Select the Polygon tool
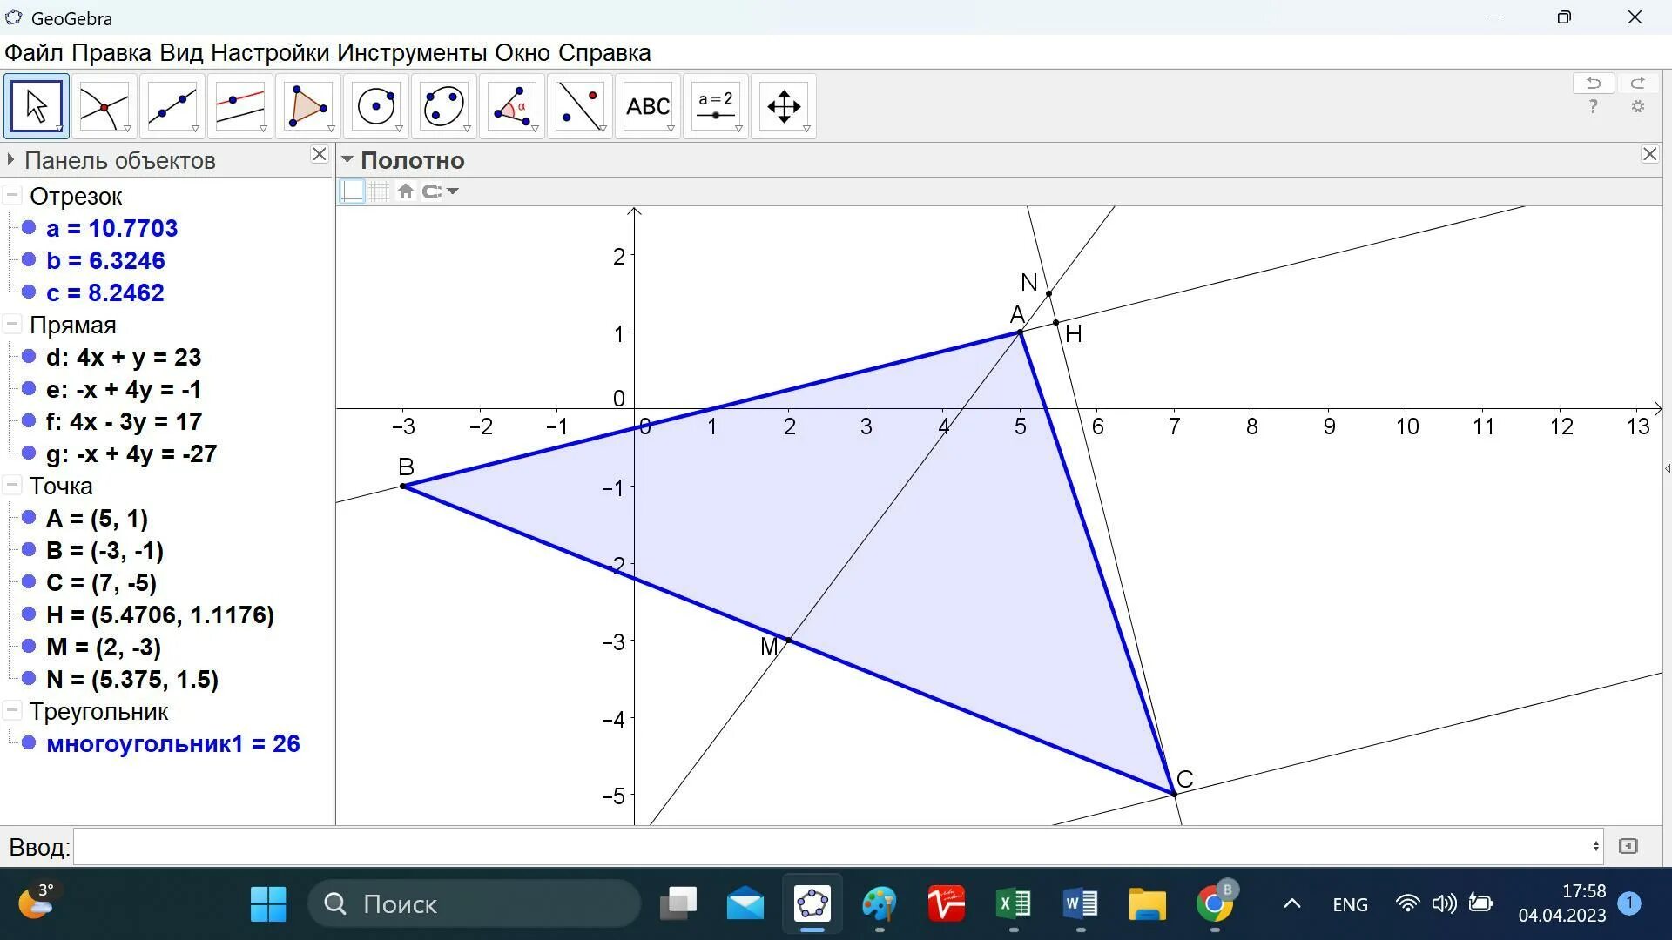Image resolution: width=1672 pixels, height=940 pixels. click(x=307, y=106)
